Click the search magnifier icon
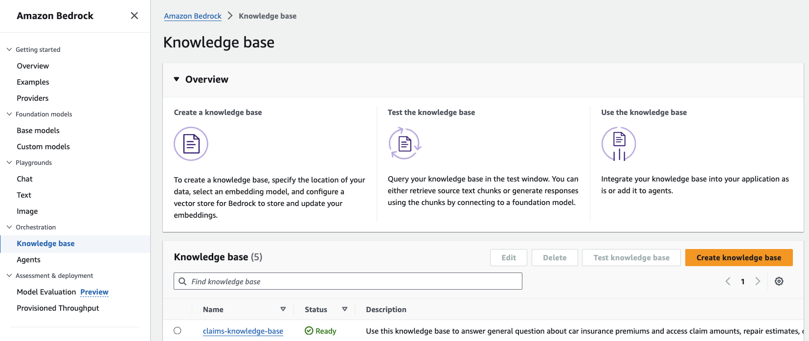 (x=183, y=281)
